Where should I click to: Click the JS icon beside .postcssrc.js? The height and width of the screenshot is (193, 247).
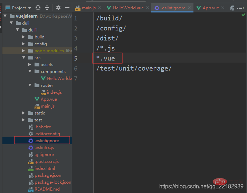pyautogui.click(x=31, y=162)
